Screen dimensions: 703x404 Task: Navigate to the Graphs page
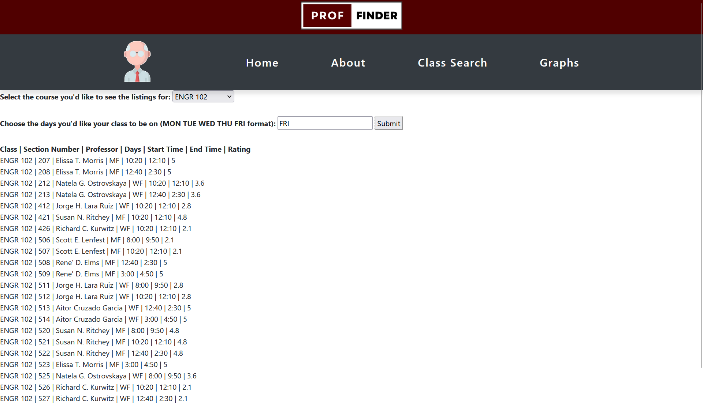point(559,63)
